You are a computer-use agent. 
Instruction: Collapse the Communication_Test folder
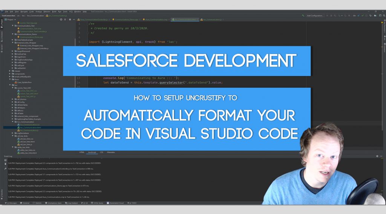13,26
